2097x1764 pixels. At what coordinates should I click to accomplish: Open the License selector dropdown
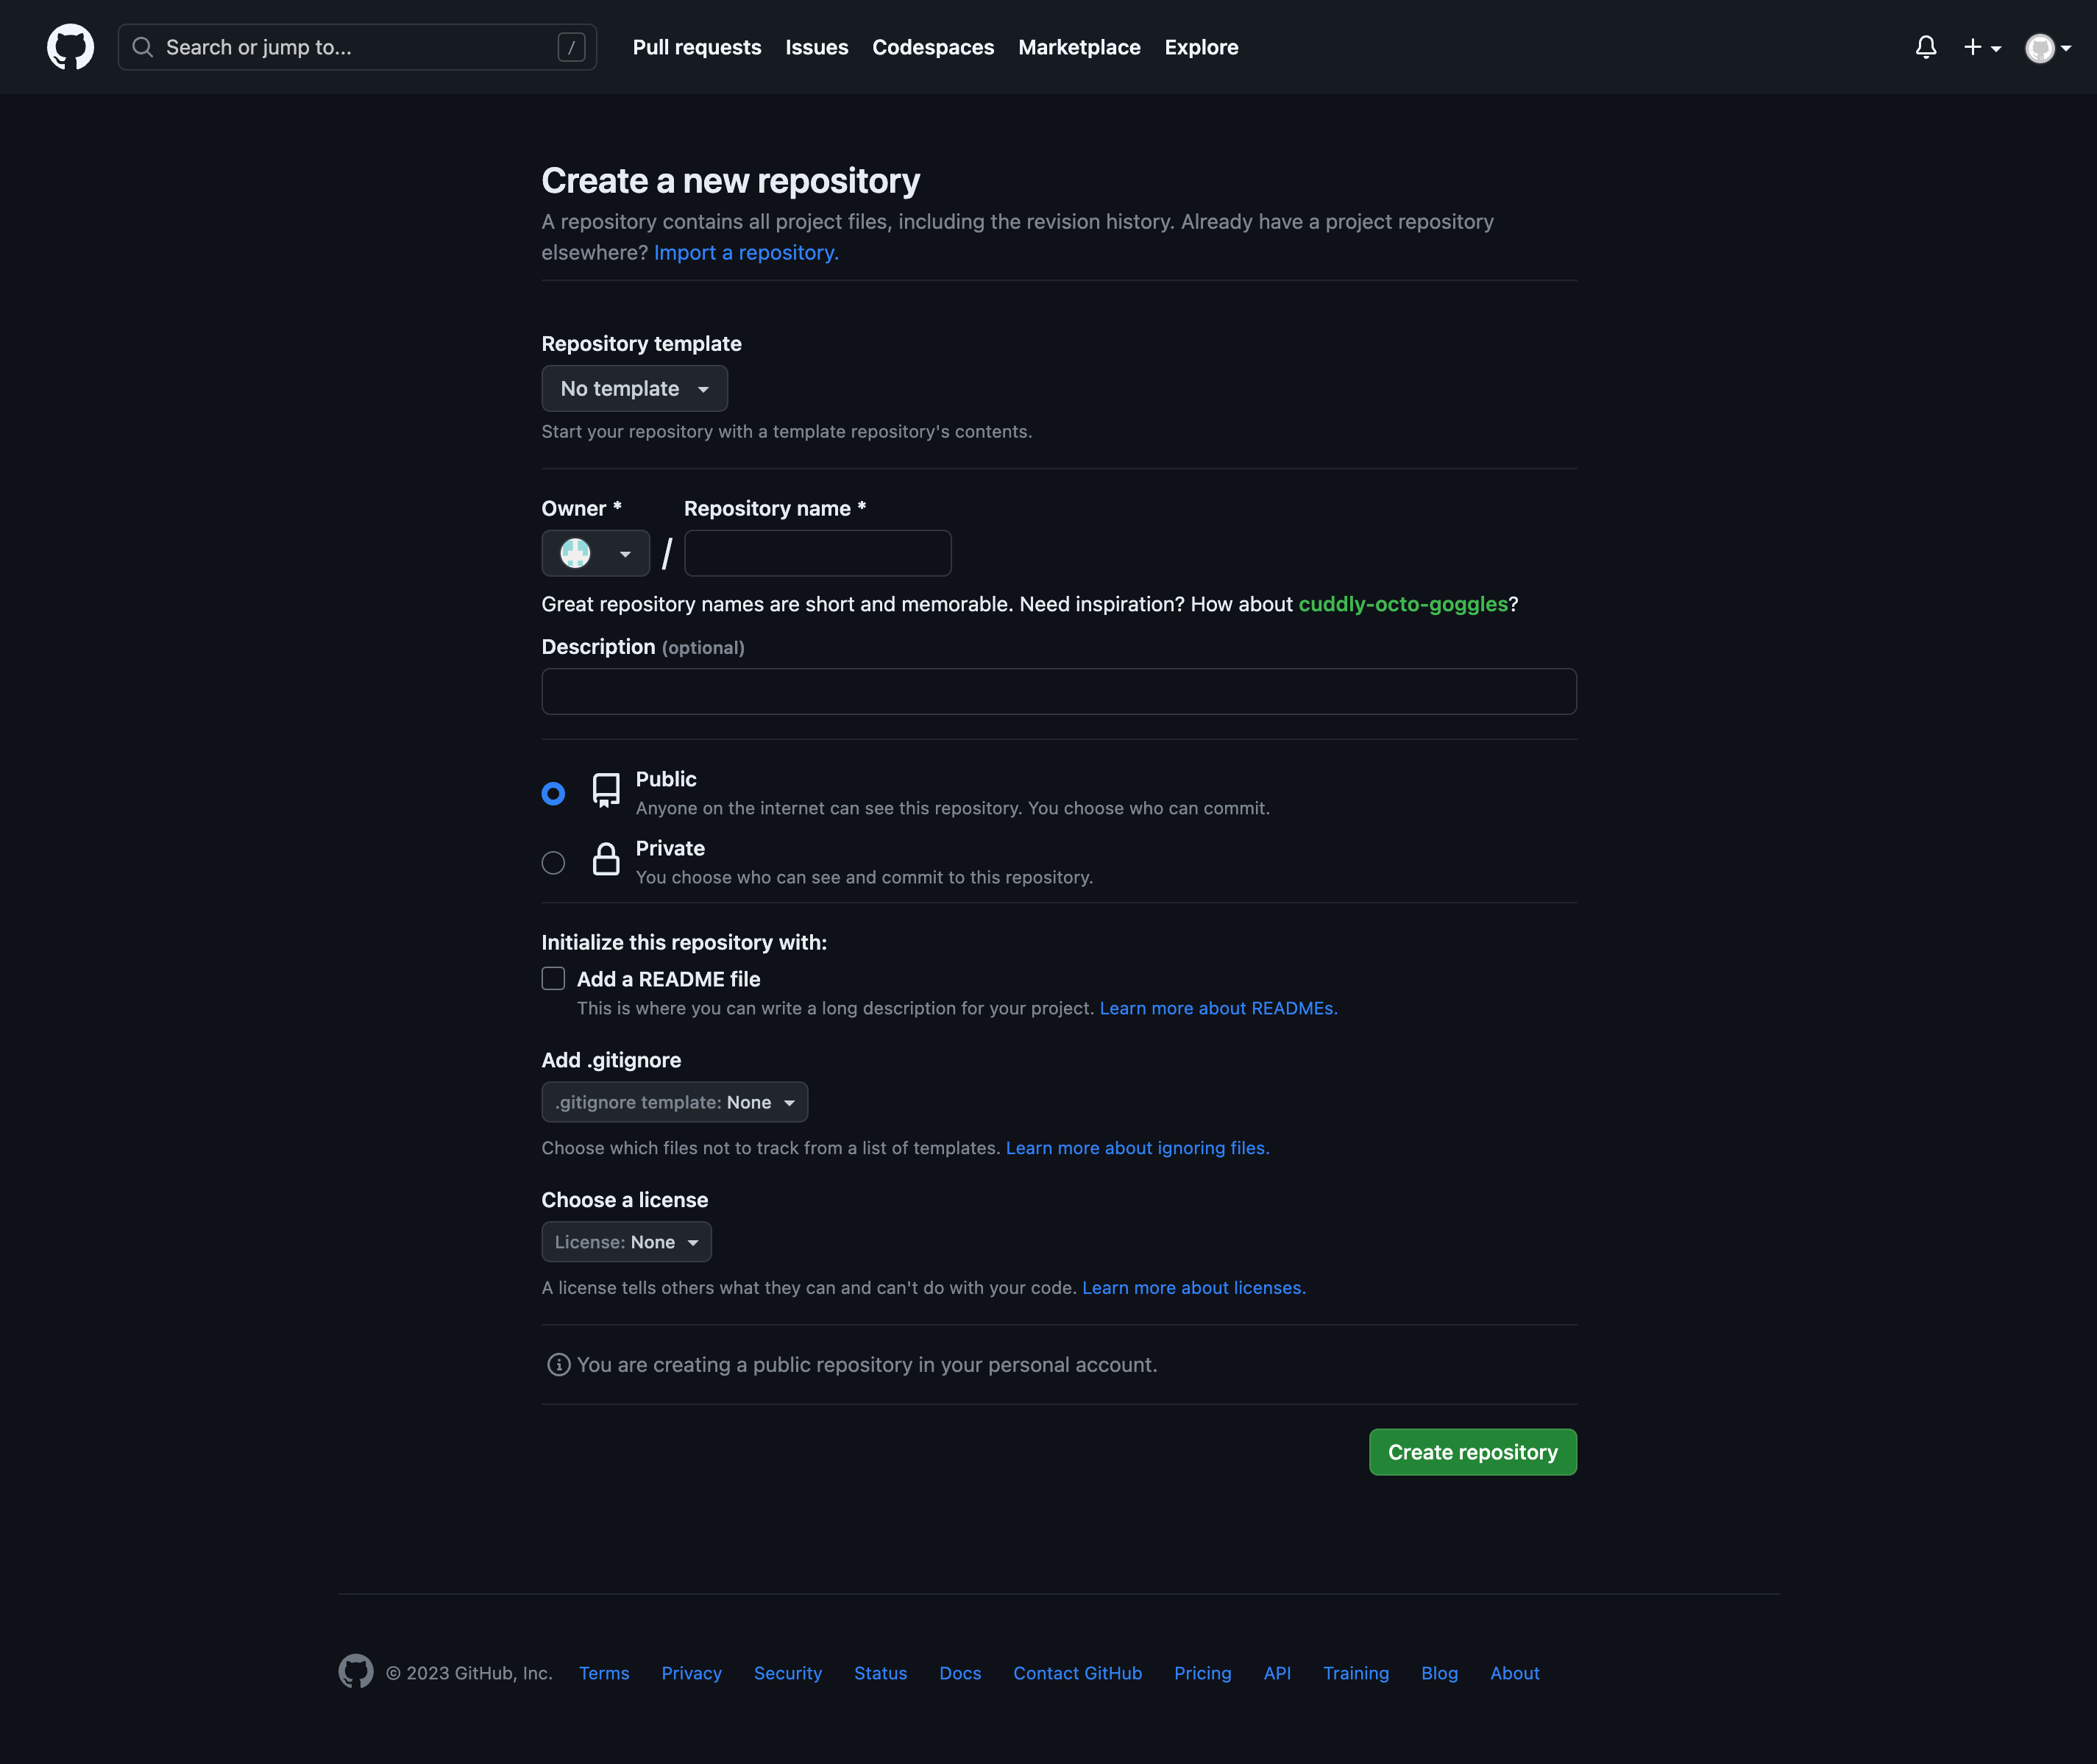[626, 1241]
